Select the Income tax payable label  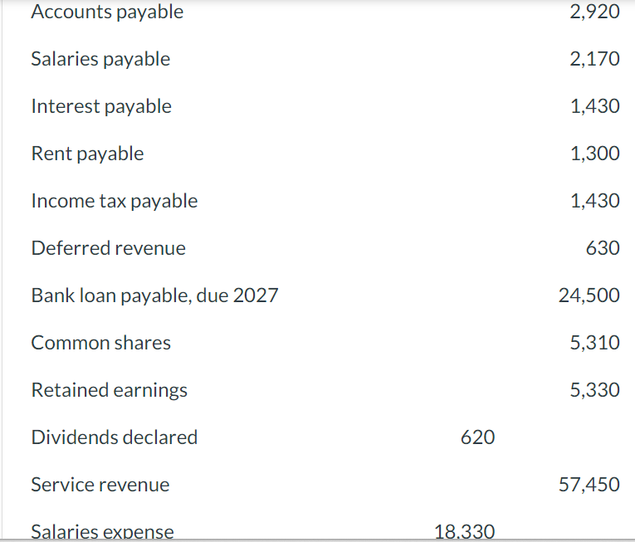115,201
